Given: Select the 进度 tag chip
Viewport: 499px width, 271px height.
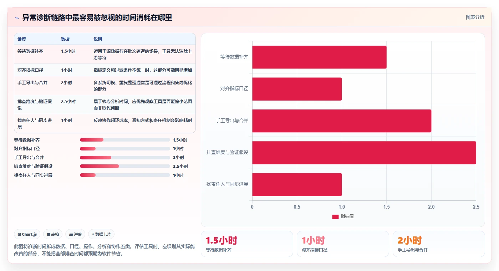Looking at the screenshot, I should pyautogui.click(x=75, y=234).
